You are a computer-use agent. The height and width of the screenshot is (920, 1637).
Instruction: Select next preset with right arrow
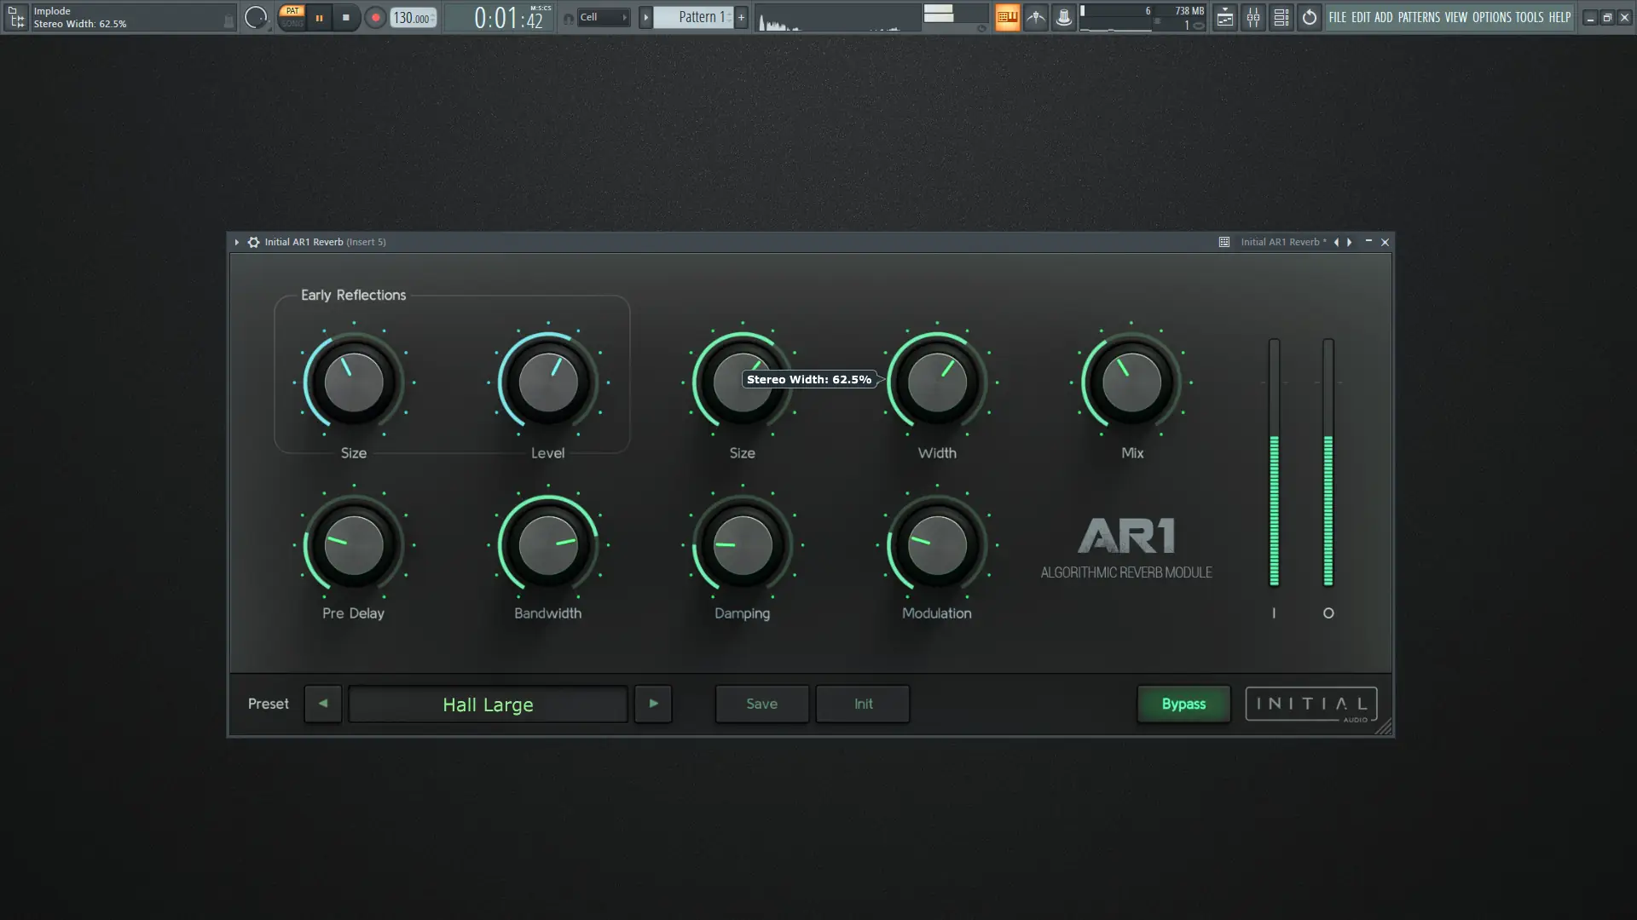[653, 704]
